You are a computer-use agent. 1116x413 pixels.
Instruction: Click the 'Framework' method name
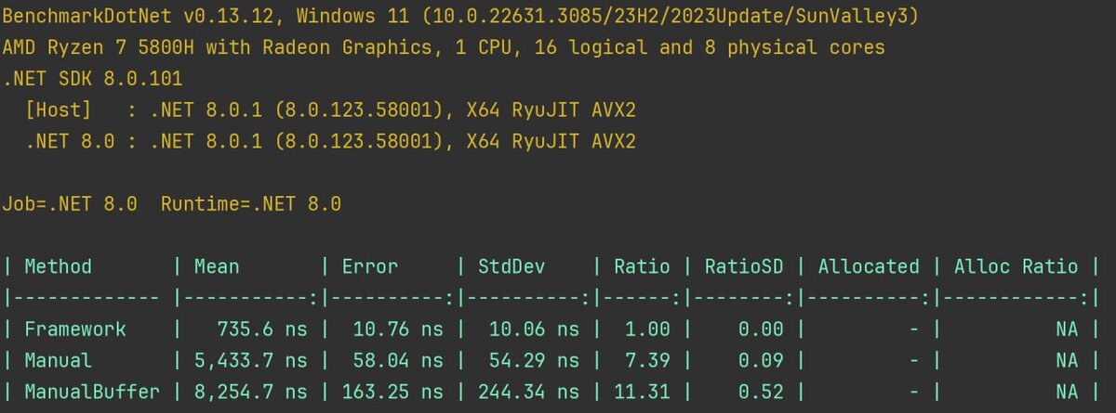(75, 329)
